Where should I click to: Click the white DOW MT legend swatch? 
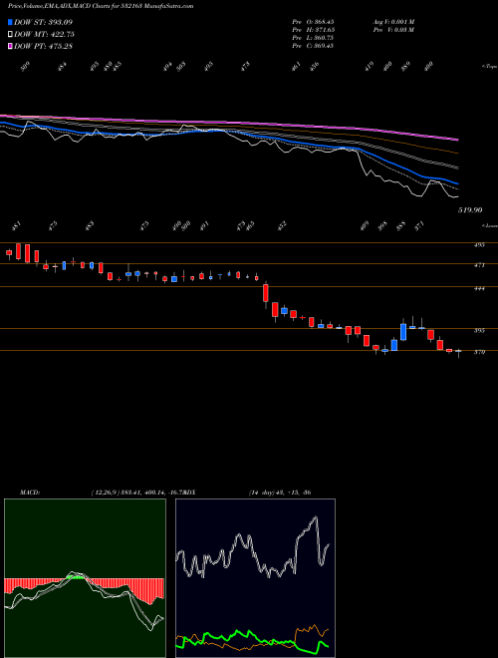(10, 34)
